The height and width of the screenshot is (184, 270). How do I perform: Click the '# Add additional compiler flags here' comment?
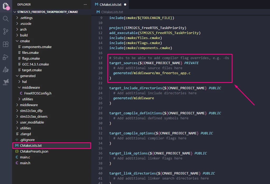coord(150,138)
